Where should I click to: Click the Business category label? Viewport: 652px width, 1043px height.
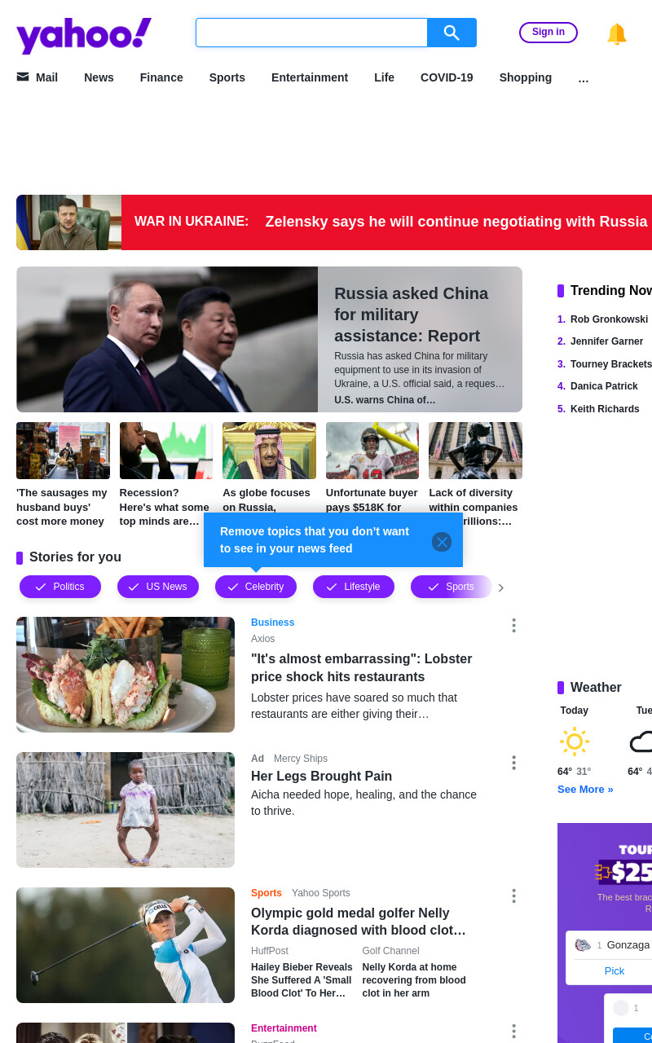pyautogui.click(x=272, y=623)
